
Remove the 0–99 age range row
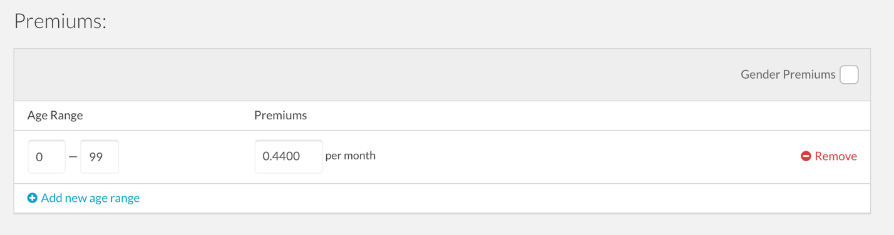coord(829,156)
